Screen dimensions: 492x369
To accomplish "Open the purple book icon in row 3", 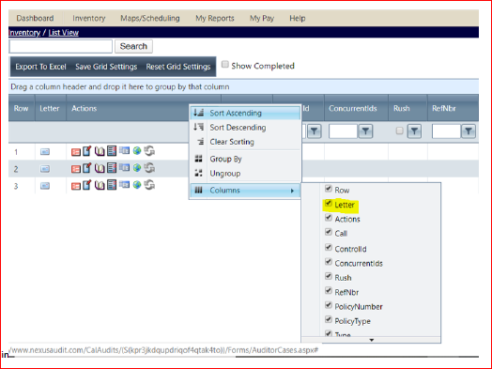I will pos(100,185).
